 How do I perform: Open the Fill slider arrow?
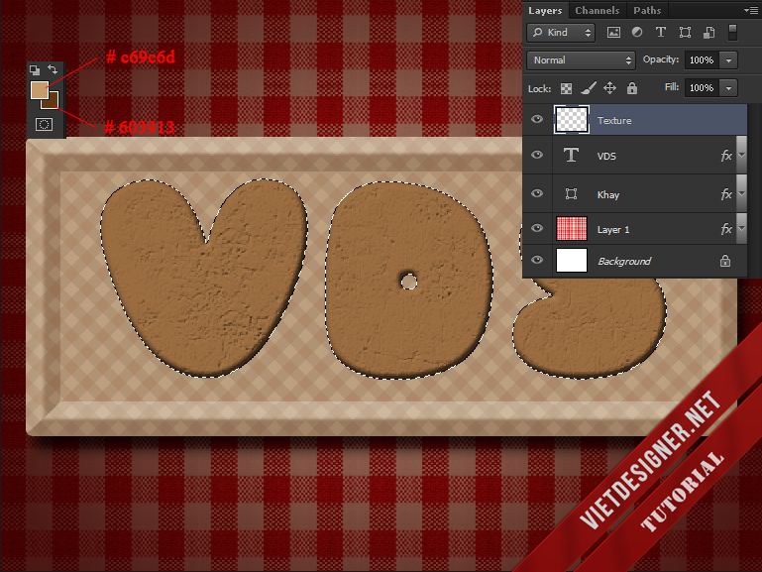point(728,88)
